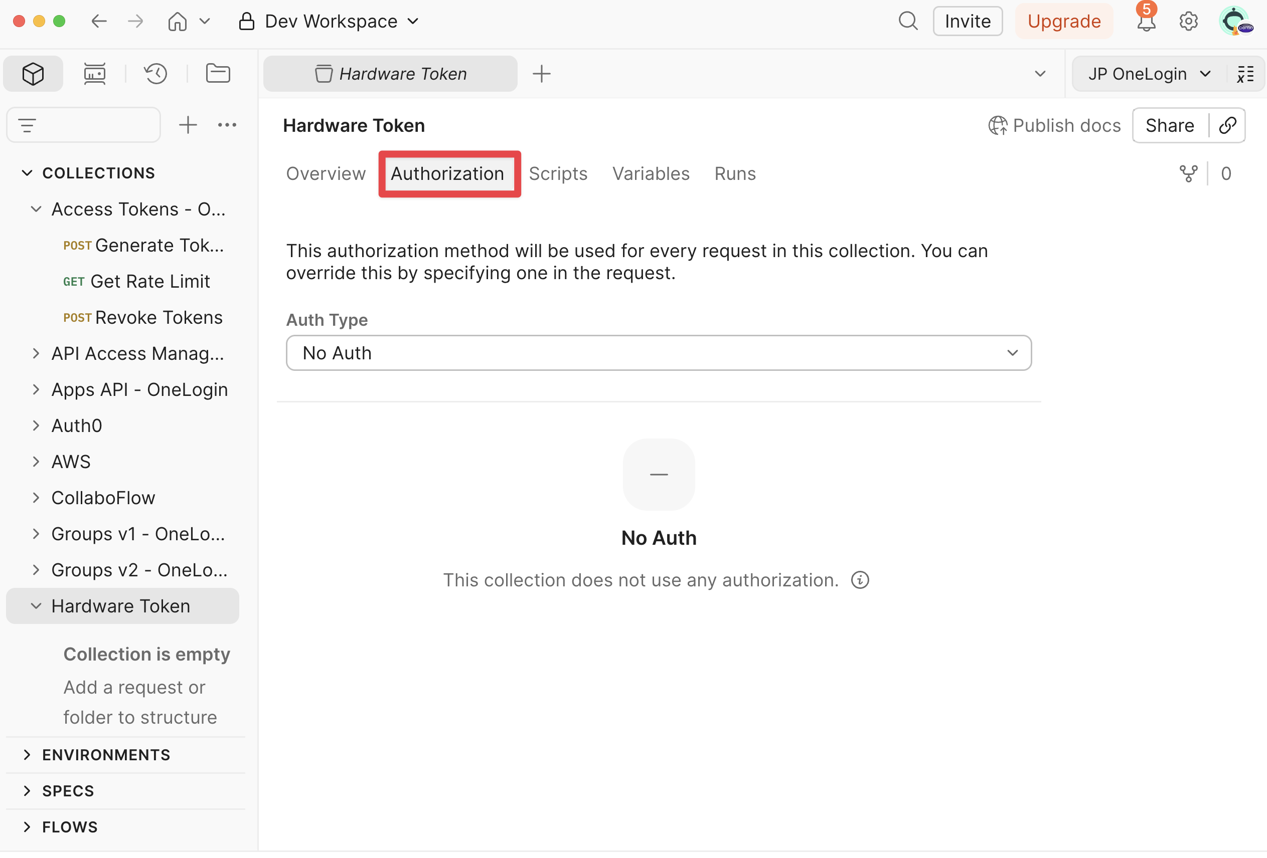This screenshot has height=858, width=1267.
Task: Click the Share button
Action: (x=1170, y=125)
